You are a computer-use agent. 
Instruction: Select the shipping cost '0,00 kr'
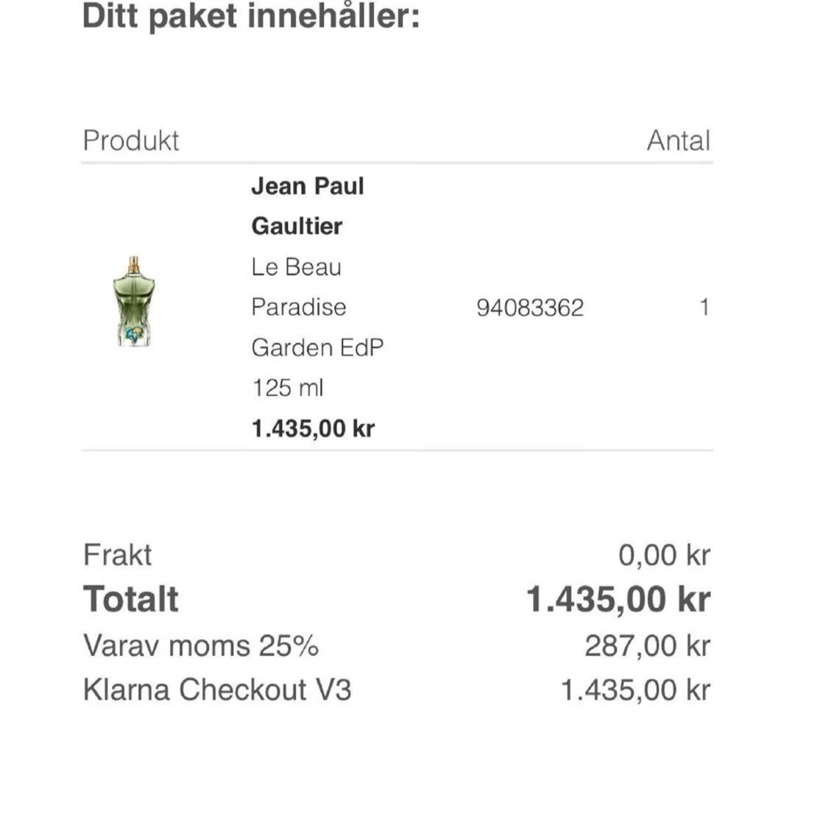click(664, 555)
